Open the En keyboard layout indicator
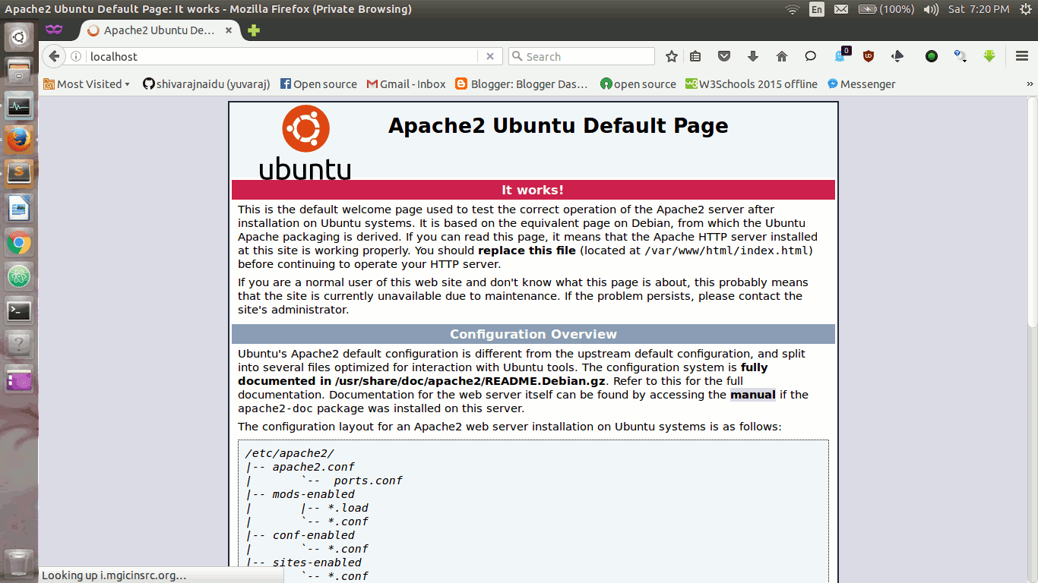Screen dimensions: 1038x583 click(817, 9)
